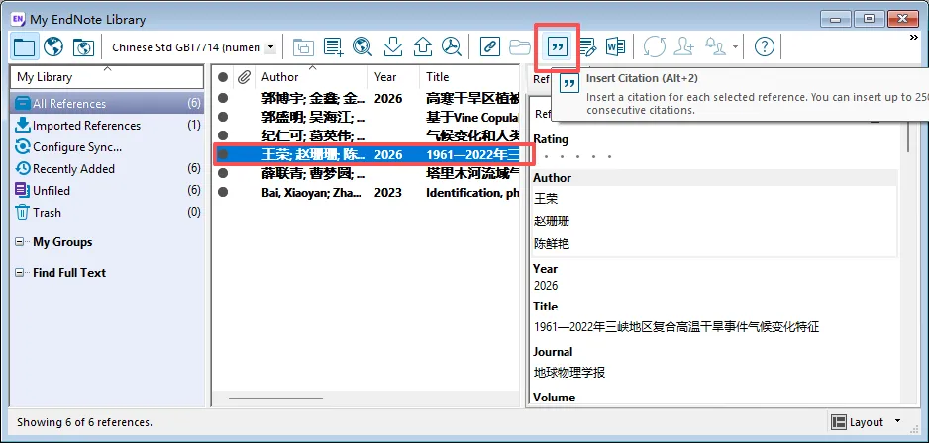Viewport: 929px width, 443px height.
Task: Click the Year field showing 2026
Action: [546, 285]
